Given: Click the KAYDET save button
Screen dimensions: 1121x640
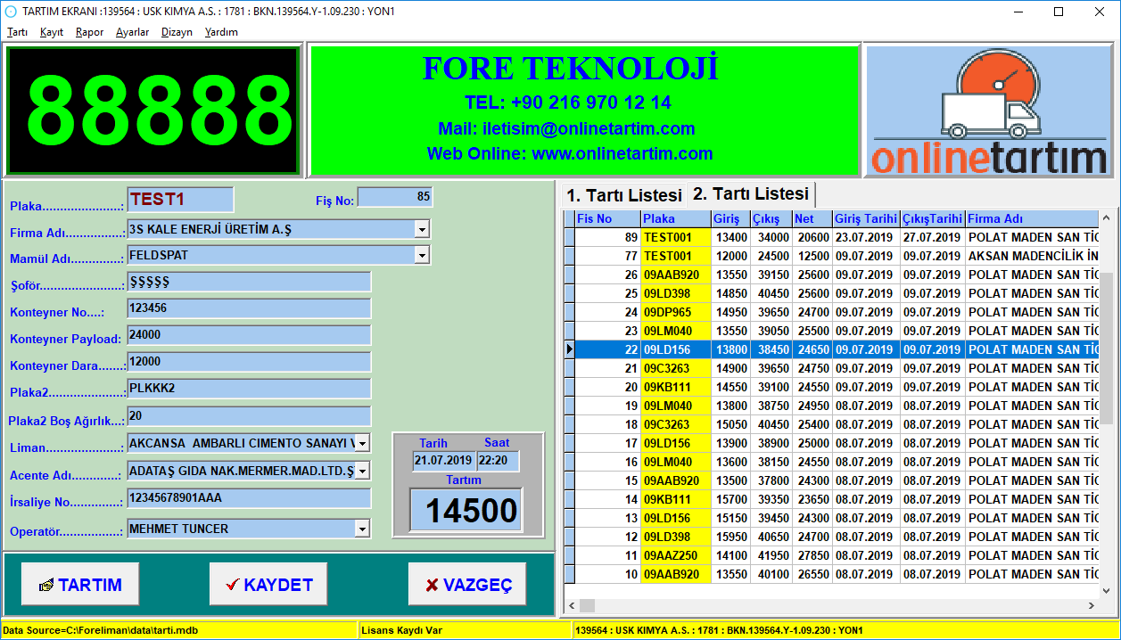Looking at the screenshot, I should click(x=268, y=585).
